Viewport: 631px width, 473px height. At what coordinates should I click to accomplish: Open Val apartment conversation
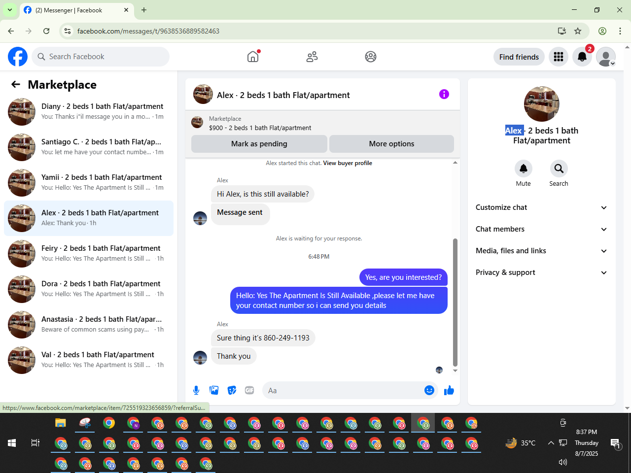click(89, 360)
